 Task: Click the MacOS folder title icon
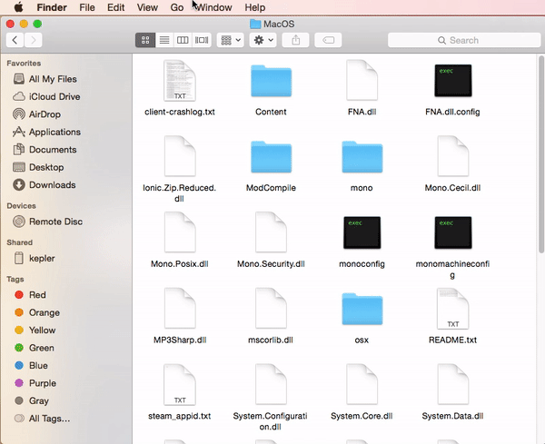pyautogui.click(x=255, y=24)
